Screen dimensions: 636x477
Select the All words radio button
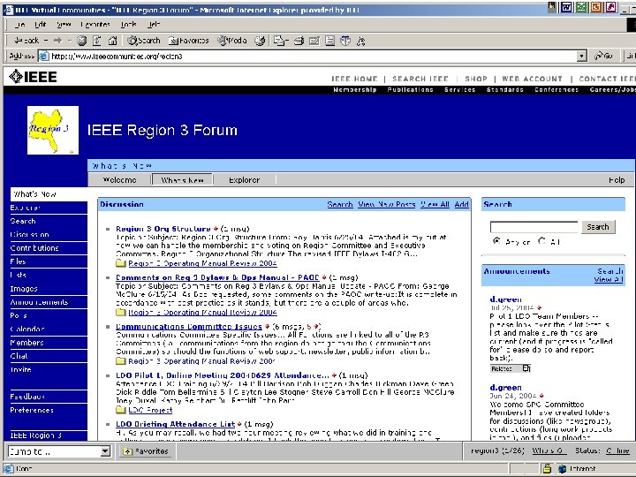541,241
